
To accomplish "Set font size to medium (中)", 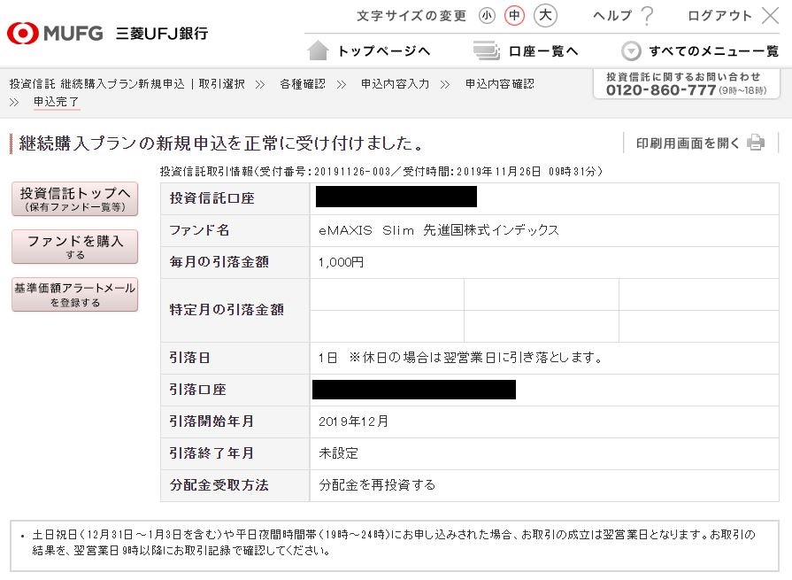I will [515, 16].
